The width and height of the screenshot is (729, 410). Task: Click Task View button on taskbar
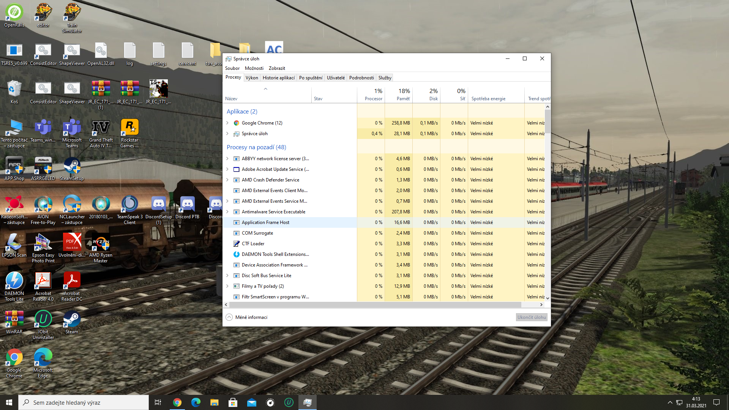(158, 402)
